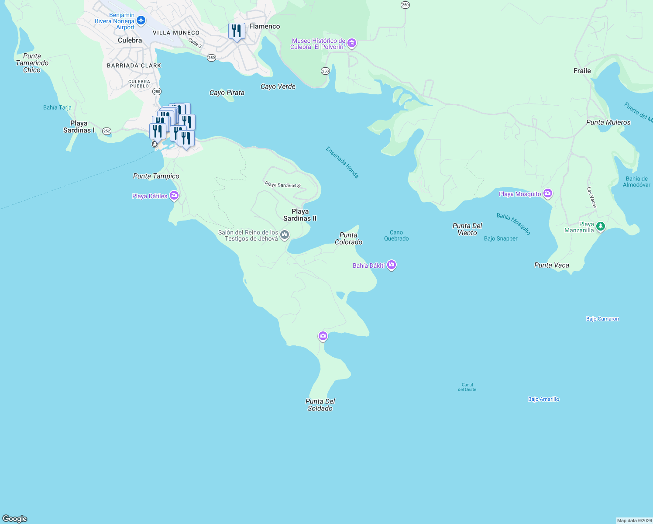Open the leftmost restaurant marker by the ferry icon
The height and width of the screenshot is (524, 653).
point(158,132)
